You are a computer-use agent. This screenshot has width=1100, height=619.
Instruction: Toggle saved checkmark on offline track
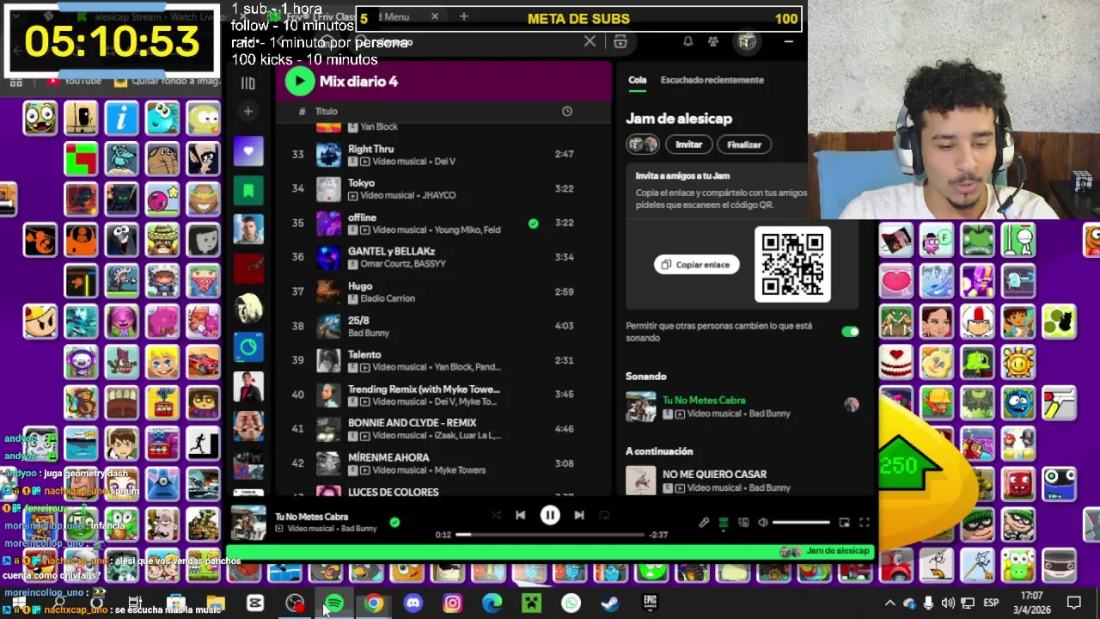pyautogui.click(x=533, y=223)
